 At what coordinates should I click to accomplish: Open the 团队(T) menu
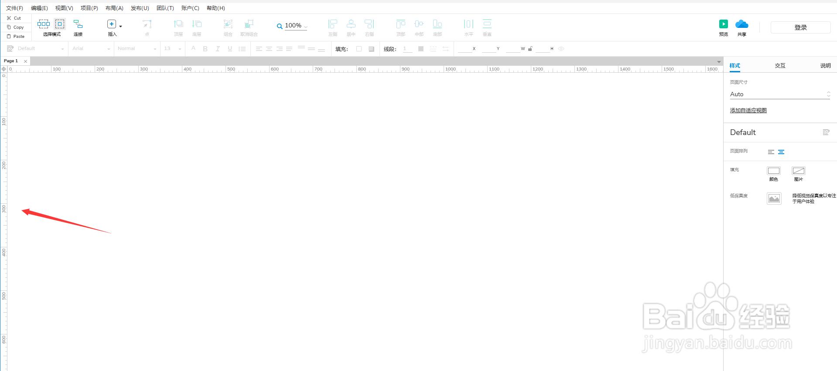(165, 8)
